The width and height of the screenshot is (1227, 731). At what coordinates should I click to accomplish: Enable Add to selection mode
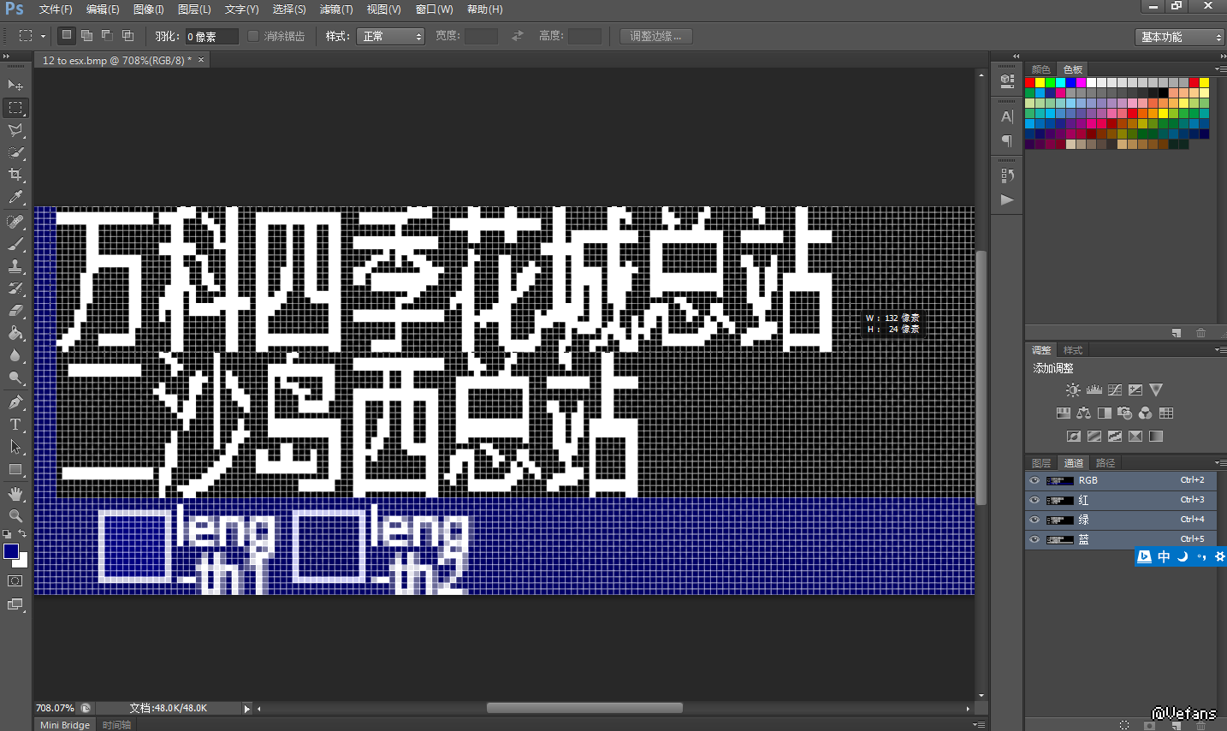pos(86,36)
